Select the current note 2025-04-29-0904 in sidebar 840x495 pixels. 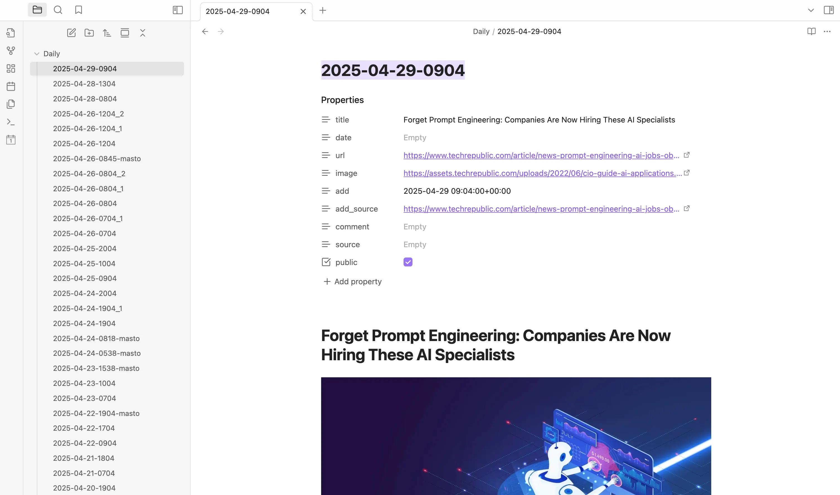[107, 69]
